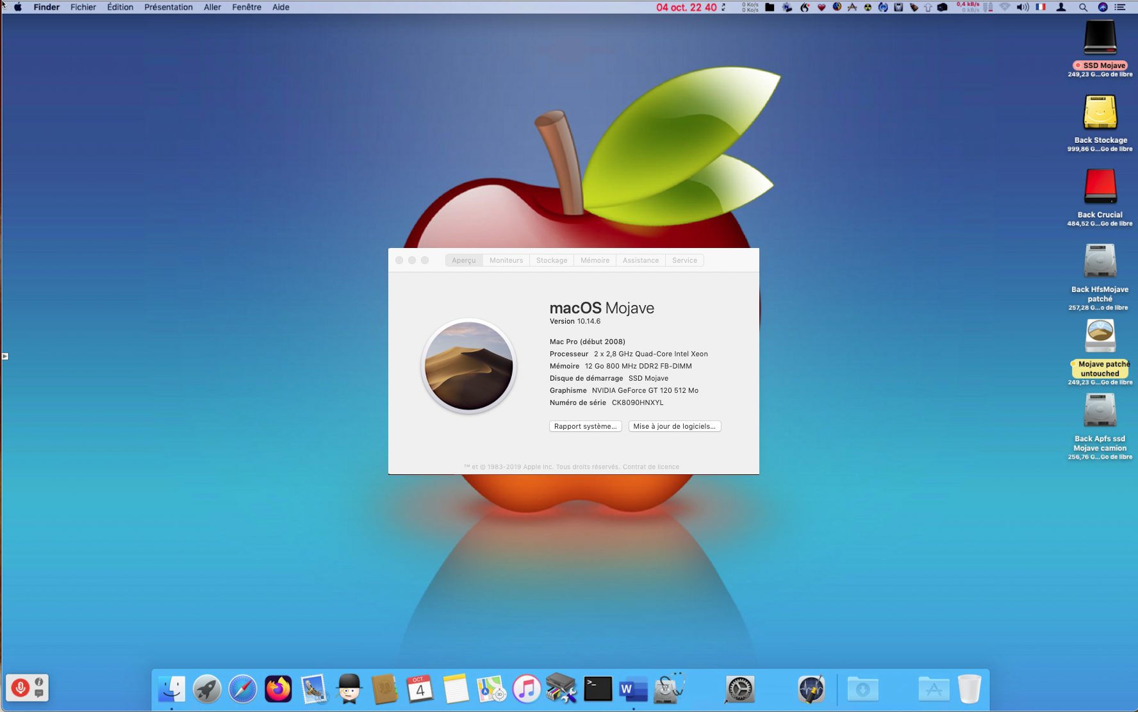Screen dimensions: 1138x712
Task: Open the Trash in Dock
Action: [x=969, y=689]
